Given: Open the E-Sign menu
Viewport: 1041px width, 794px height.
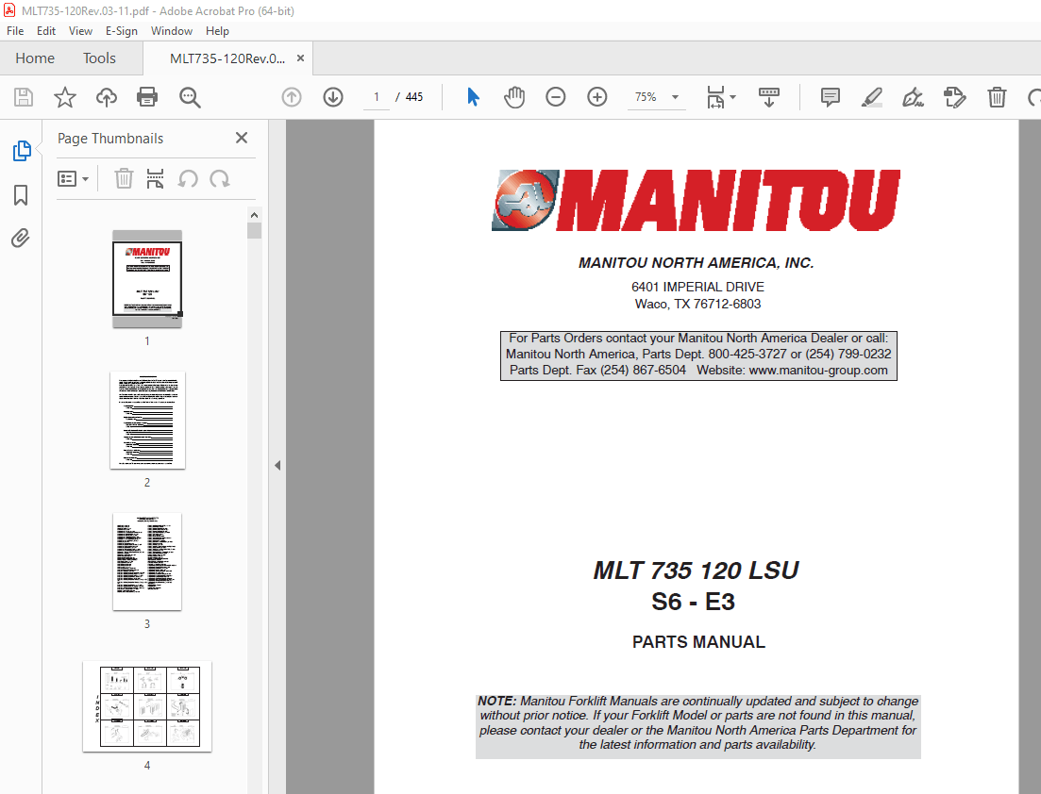Looking at the screenshot, I should click(122, 31).
